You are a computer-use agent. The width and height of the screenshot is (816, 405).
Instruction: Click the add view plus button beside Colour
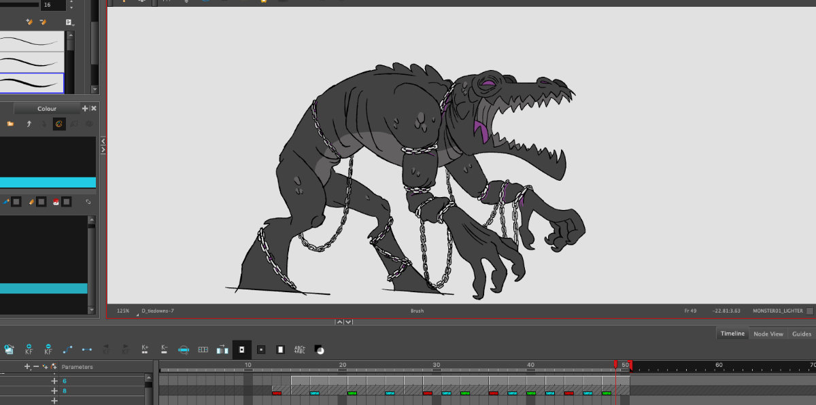tap(85, 109)
